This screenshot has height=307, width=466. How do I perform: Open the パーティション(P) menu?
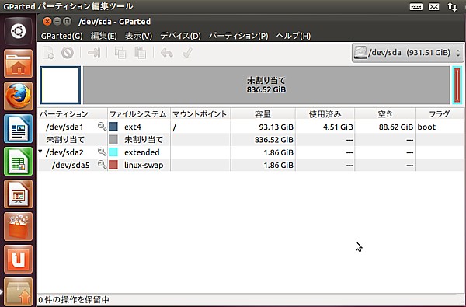pyautogui.click(x=238, y=36)
